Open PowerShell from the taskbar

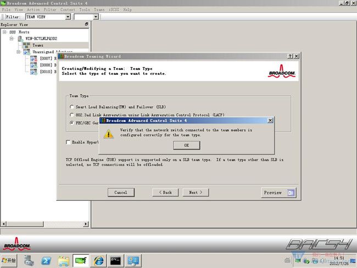tap(46, 260)
